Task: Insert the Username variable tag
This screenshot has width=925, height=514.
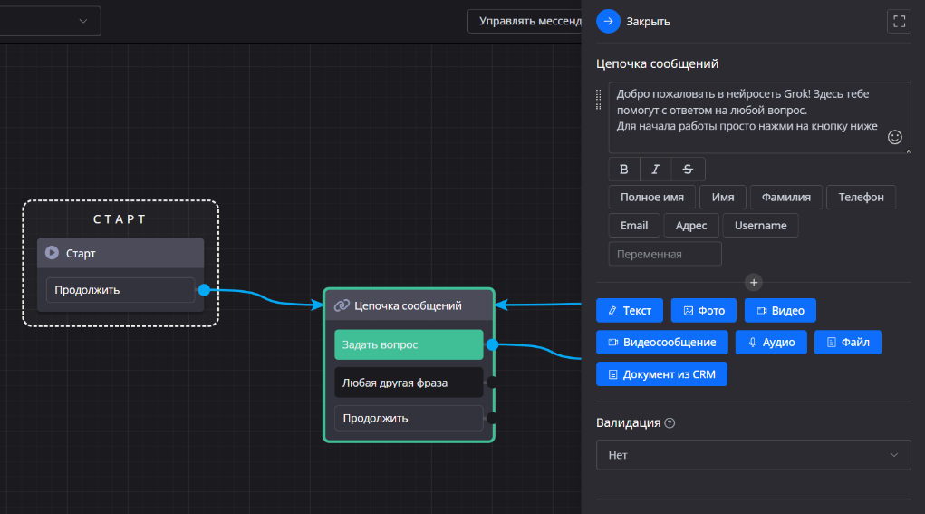Action: click(760, 226)
